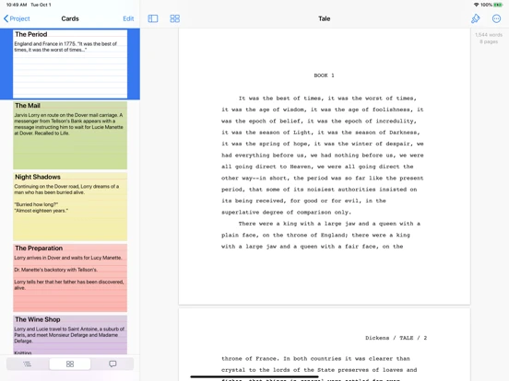Viewport: 509px width, 381px height.
Task: Click line 'It was the best of times'
Action: 327,98
